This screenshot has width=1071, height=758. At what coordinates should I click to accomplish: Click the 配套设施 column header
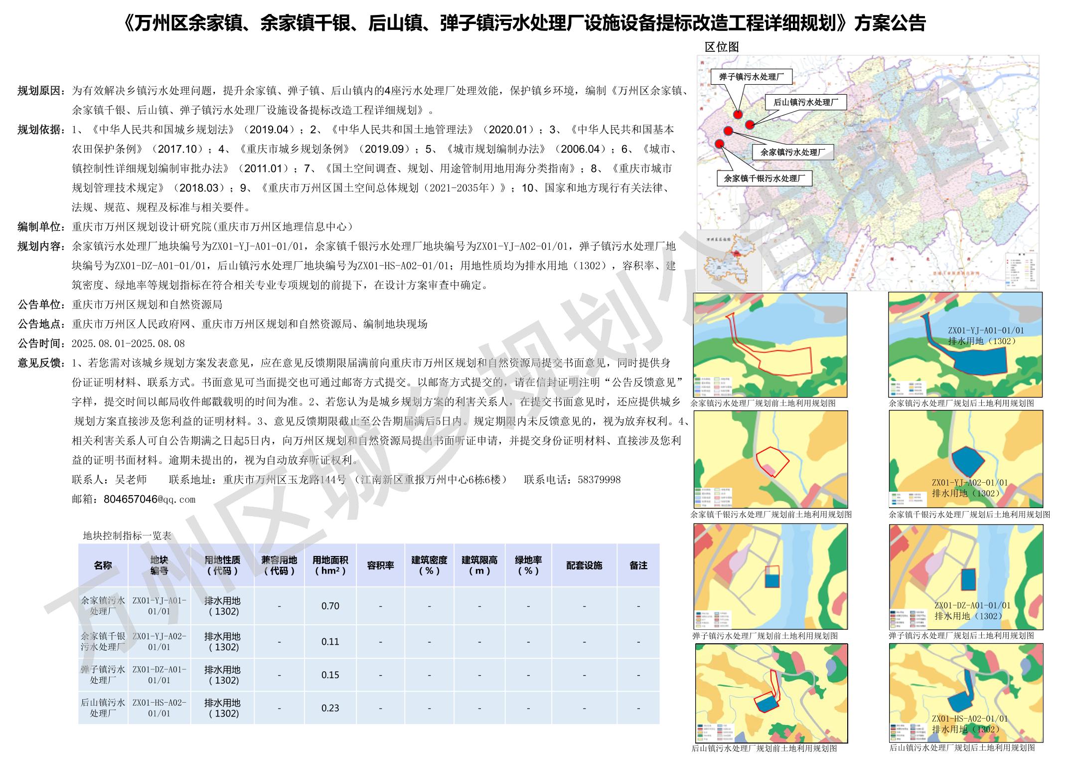click(x=584, y=565)
